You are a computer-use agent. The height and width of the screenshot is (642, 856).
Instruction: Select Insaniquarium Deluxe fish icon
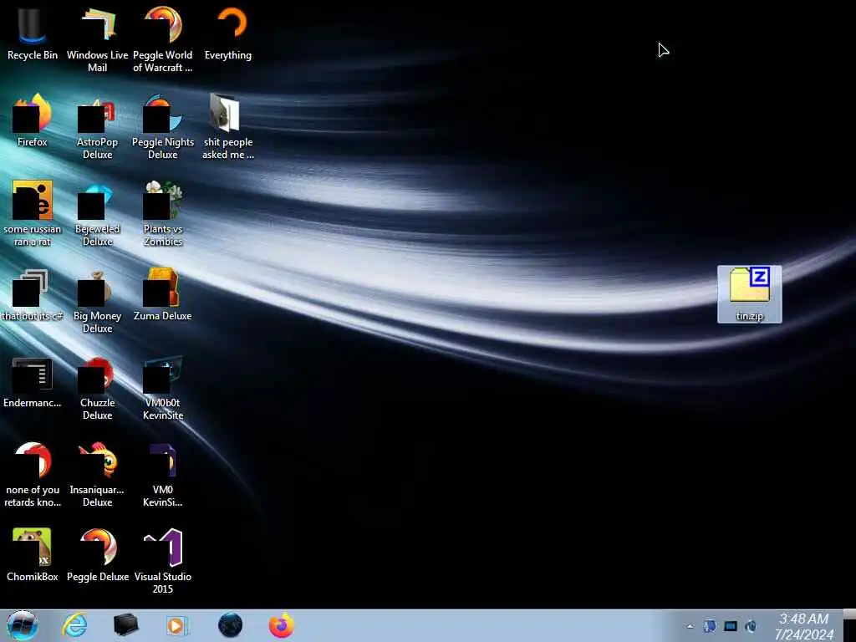97,474
